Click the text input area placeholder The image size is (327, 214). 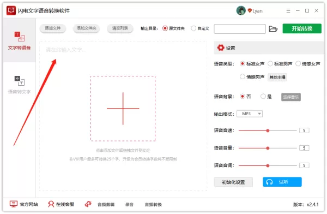point(65,50)
